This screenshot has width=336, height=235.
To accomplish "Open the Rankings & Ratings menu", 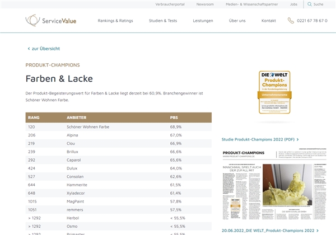I will pyautogui.click(x=115, y=21).
